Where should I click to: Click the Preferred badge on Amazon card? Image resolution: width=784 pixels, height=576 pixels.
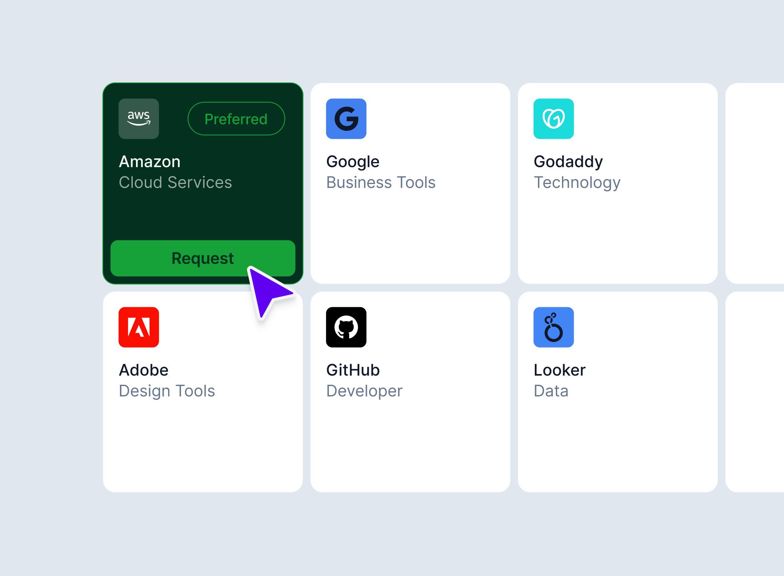(236, 119)
